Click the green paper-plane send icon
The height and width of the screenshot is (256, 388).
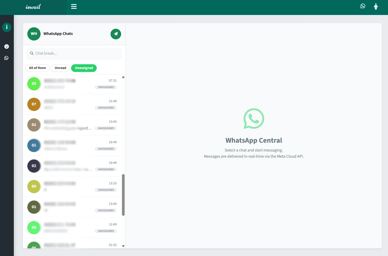[x=116, y=34]
